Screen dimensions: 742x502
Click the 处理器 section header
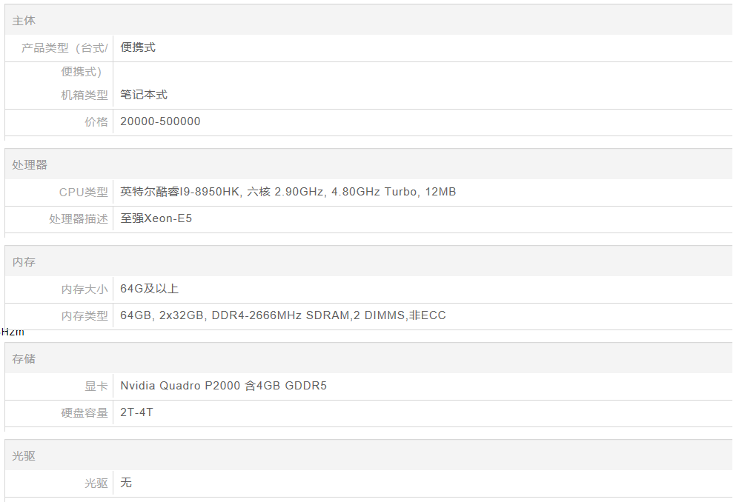tap(30, 165)
